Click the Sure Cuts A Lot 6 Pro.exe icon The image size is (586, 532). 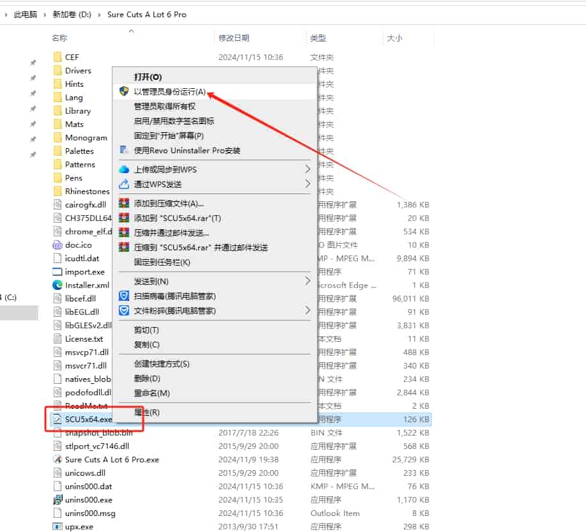[57, 460]
